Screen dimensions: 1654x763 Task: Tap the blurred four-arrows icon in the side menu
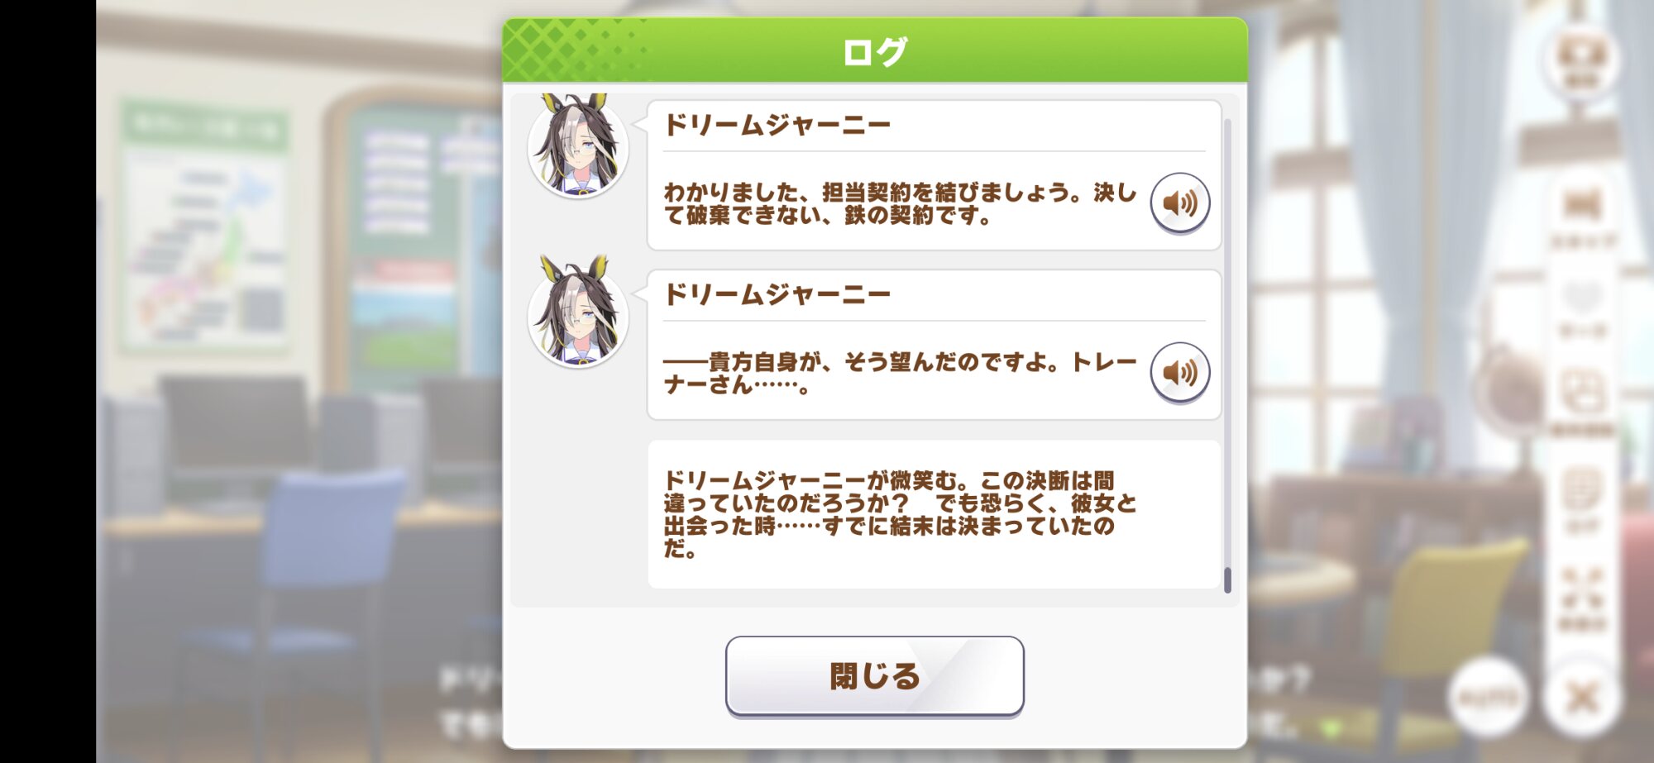coord(1582,598)
